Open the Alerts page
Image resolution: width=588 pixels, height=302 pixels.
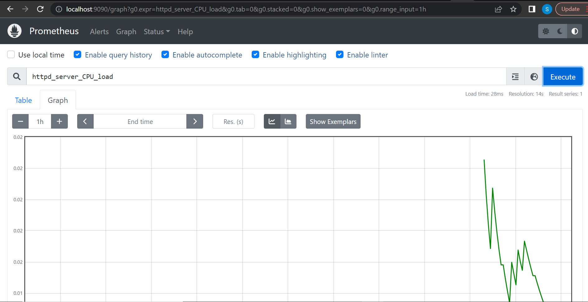click(x=99, y=31)
